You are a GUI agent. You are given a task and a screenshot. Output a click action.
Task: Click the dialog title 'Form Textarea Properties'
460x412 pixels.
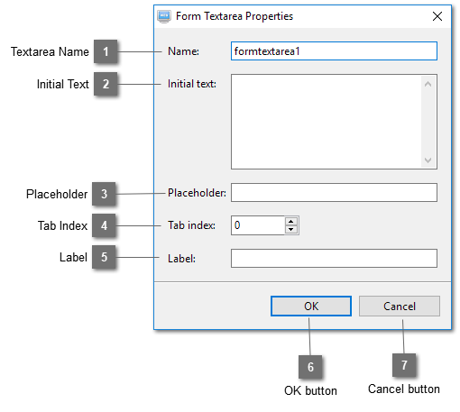(x=235, y=16)
